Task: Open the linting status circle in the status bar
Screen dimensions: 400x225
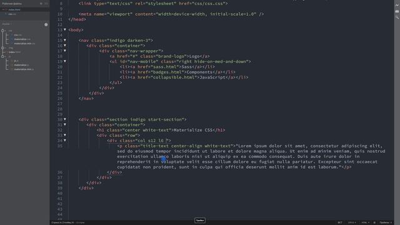Action: [374, 222]
